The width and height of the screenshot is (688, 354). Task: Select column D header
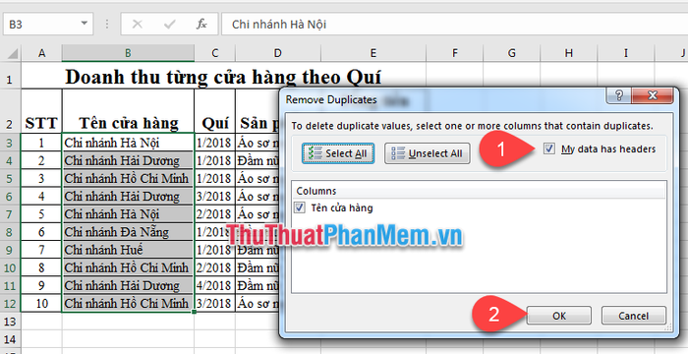[x=278, y=53]
